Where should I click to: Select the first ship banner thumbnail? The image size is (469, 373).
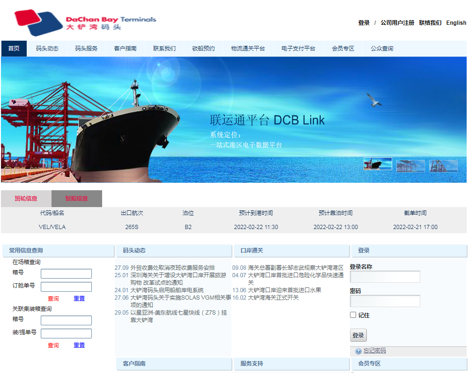click(378, 164)
